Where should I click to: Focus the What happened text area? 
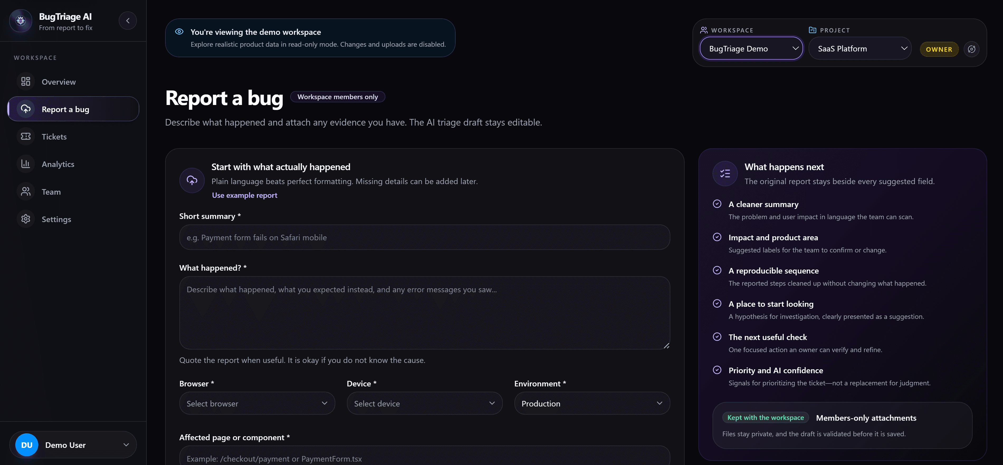424,313
